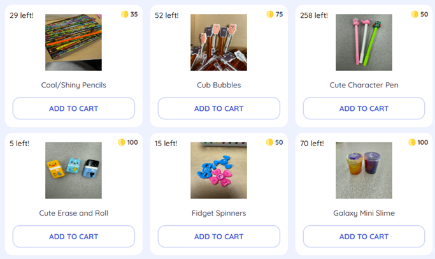The image size is (435, 259).
Task: Add Cub Bubbles to cart
Action: [x=218, y=108]
